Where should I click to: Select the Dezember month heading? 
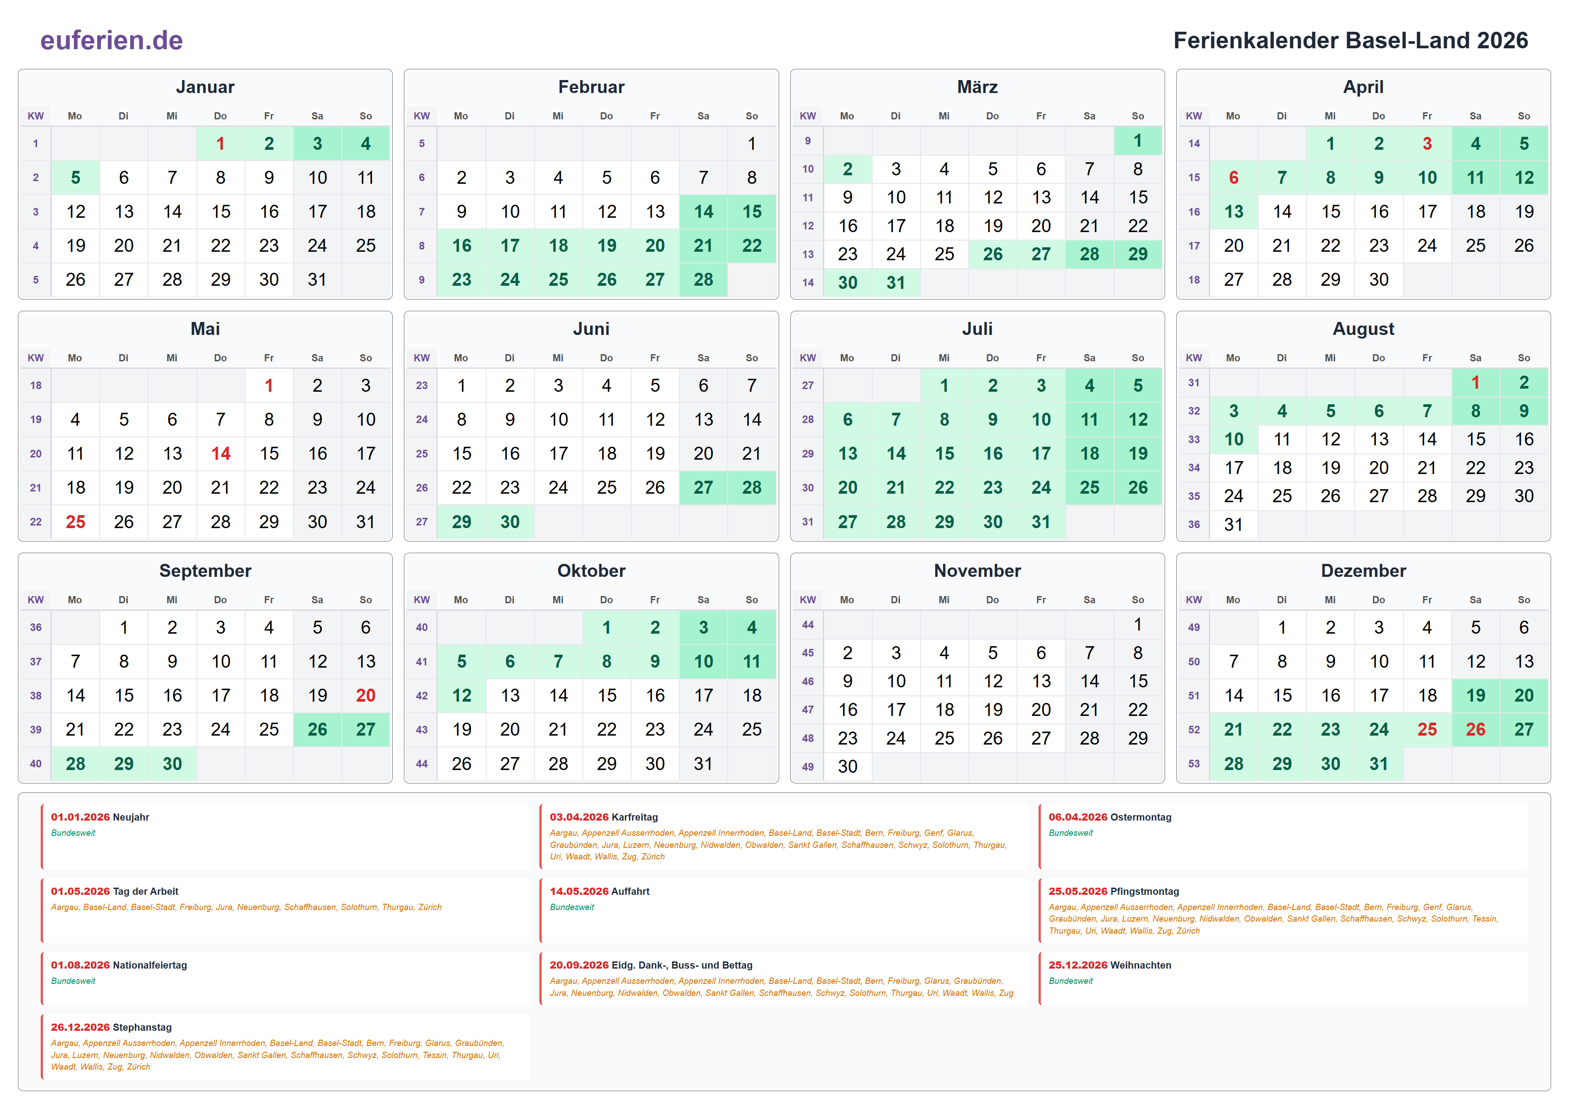click(1363, 571)
